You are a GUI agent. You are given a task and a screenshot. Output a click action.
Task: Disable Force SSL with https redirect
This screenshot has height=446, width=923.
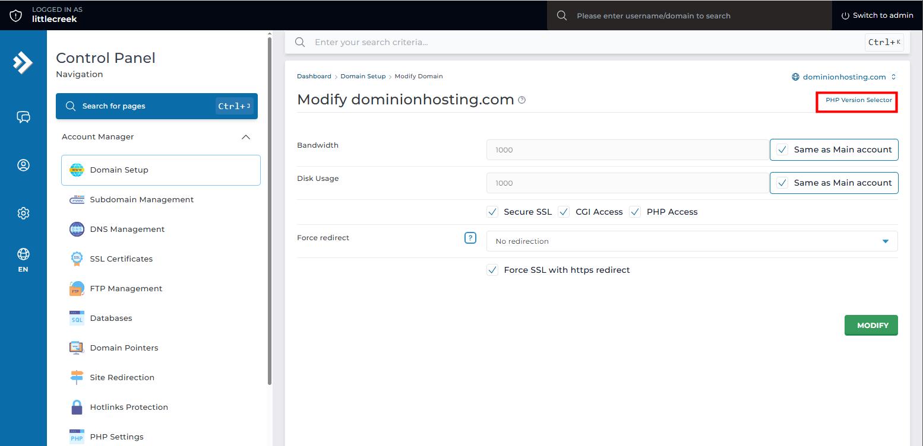pos(492,270)
